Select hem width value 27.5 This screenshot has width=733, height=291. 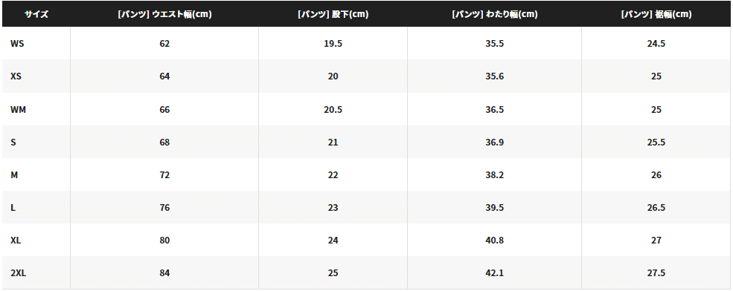point(656,273)
